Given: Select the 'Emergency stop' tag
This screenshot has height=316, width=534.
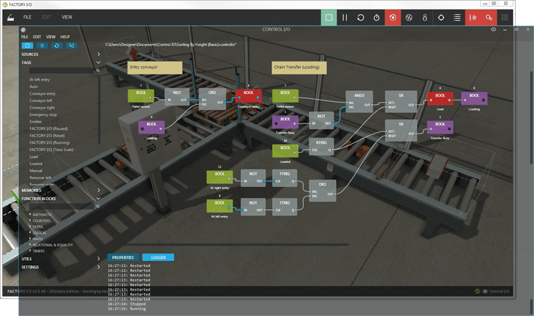Looking at the screenshot, I should (43, 115).
